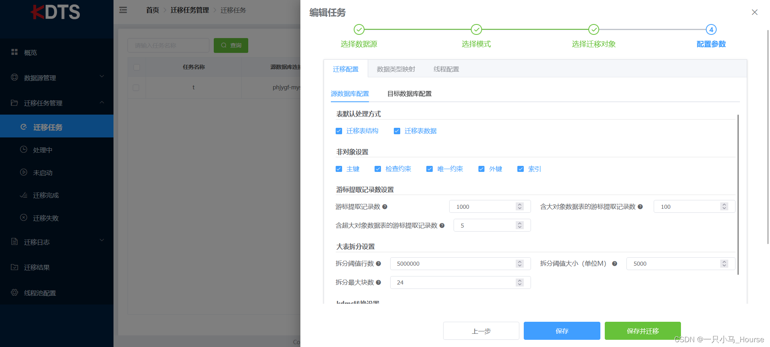Switch to 数据类型映射 tab
The height and width of the screenshot is (347, 770).
(396, 69)
